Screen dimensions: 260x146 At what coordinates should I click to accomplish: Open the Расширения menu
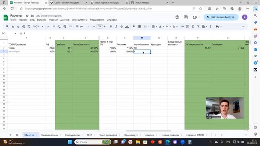97,20
